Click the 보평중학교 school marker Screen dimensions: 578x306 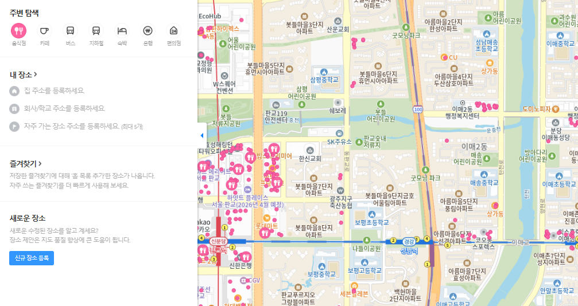(x=321, y=266)
